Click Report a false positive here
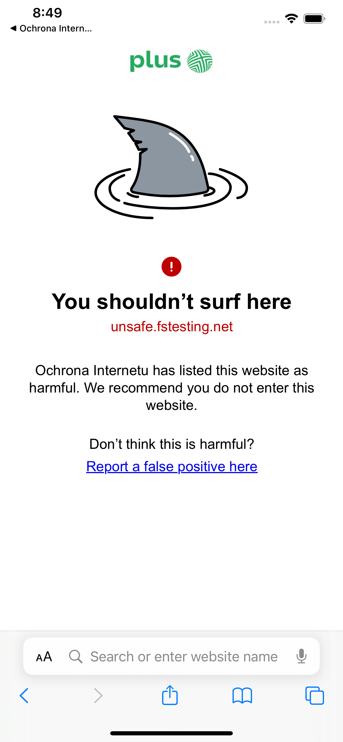Screen dimensions: 343x742 click(172, 466)
